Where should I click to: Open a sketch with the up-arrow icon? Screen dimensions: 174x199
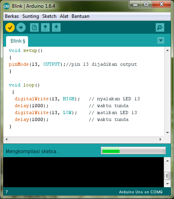click(x=45, y=28)
